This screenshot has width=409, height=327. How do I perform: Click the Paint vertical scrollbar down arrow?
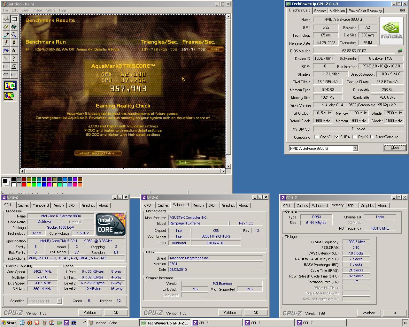click(228, 166)
